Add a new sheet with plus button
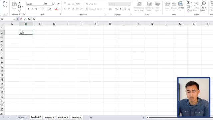This screenshot has width=213, height=120. coord(91,117)
